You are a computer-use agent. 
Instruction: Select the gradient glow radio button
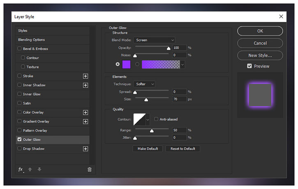(x=137, y=64)
